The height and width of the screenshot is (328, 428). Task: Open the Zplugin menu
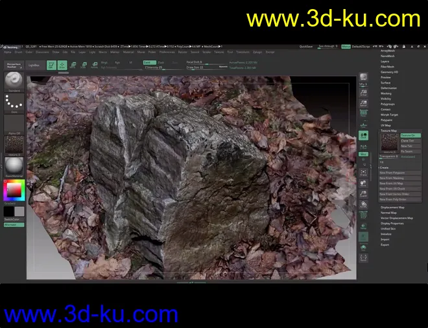(257, 52)
